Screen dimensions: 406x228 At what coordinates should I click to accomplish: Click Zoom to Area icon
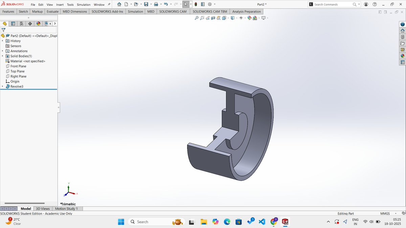[202, 18]
